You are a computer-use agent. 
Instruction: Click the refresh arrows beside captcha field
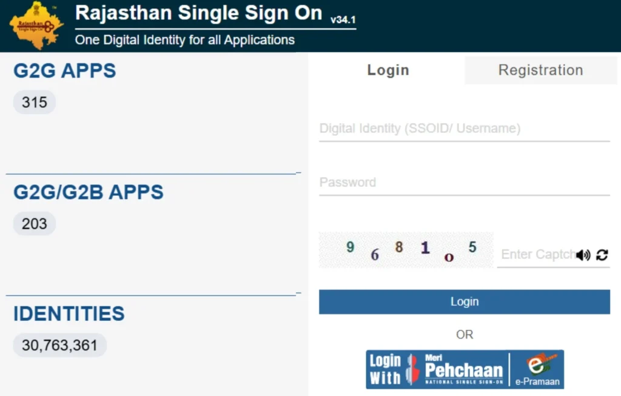602,255
